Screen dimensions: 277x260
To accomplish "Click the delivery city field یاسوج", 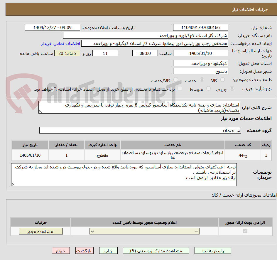I will point(200,71).
